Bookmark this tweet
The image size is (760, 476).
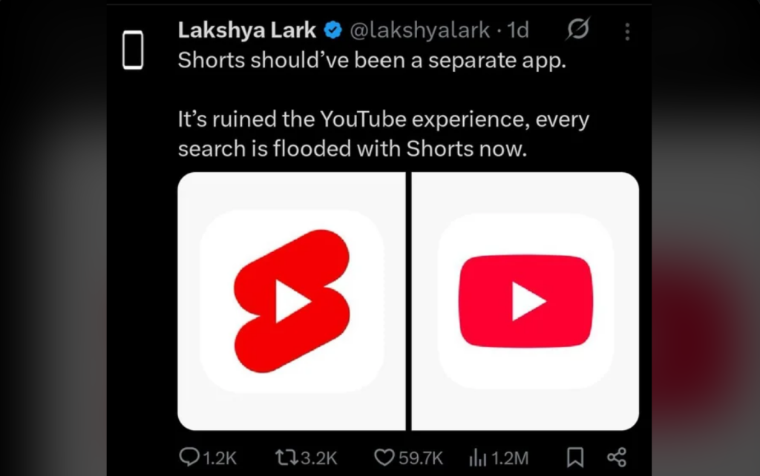[575, 457]
